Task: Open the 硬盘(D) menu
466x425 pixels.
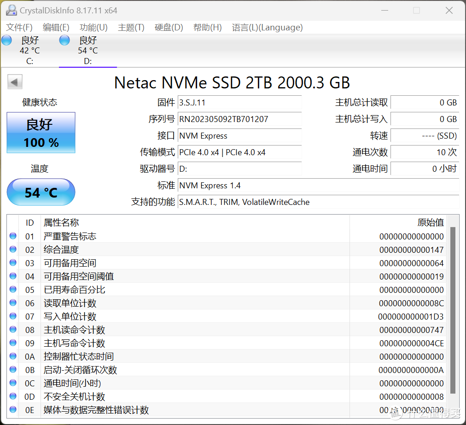Action: point(169,27)
